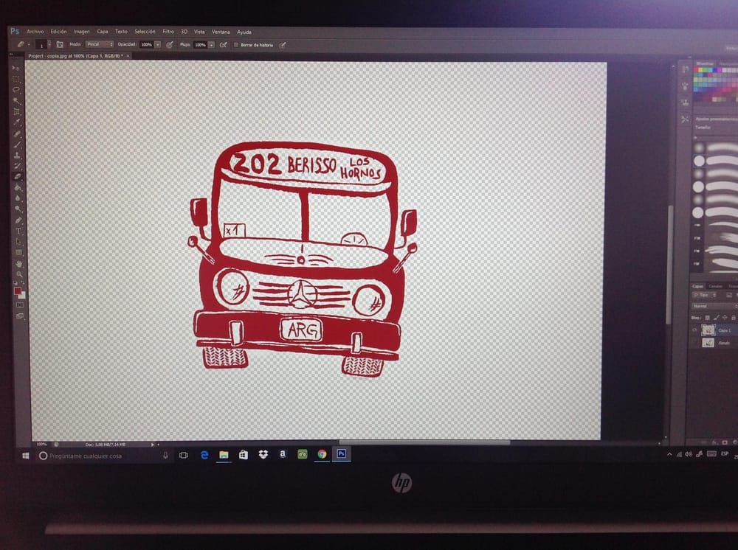The height and width of the screenshot is (550, 738).
Task: Open the Texto menu
Action: click(121, 32)
